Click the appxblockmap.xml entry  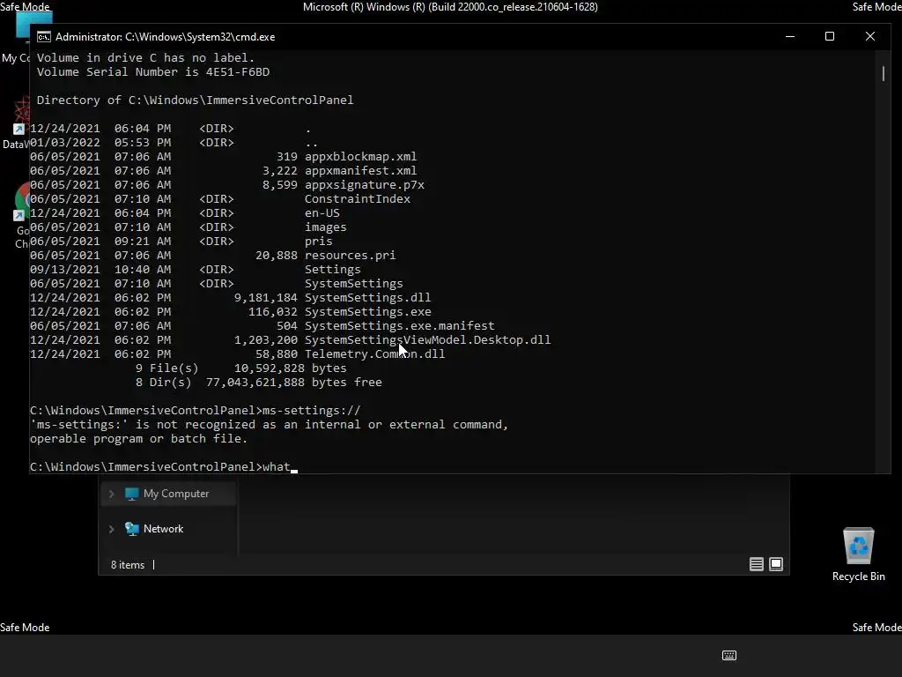360,157
